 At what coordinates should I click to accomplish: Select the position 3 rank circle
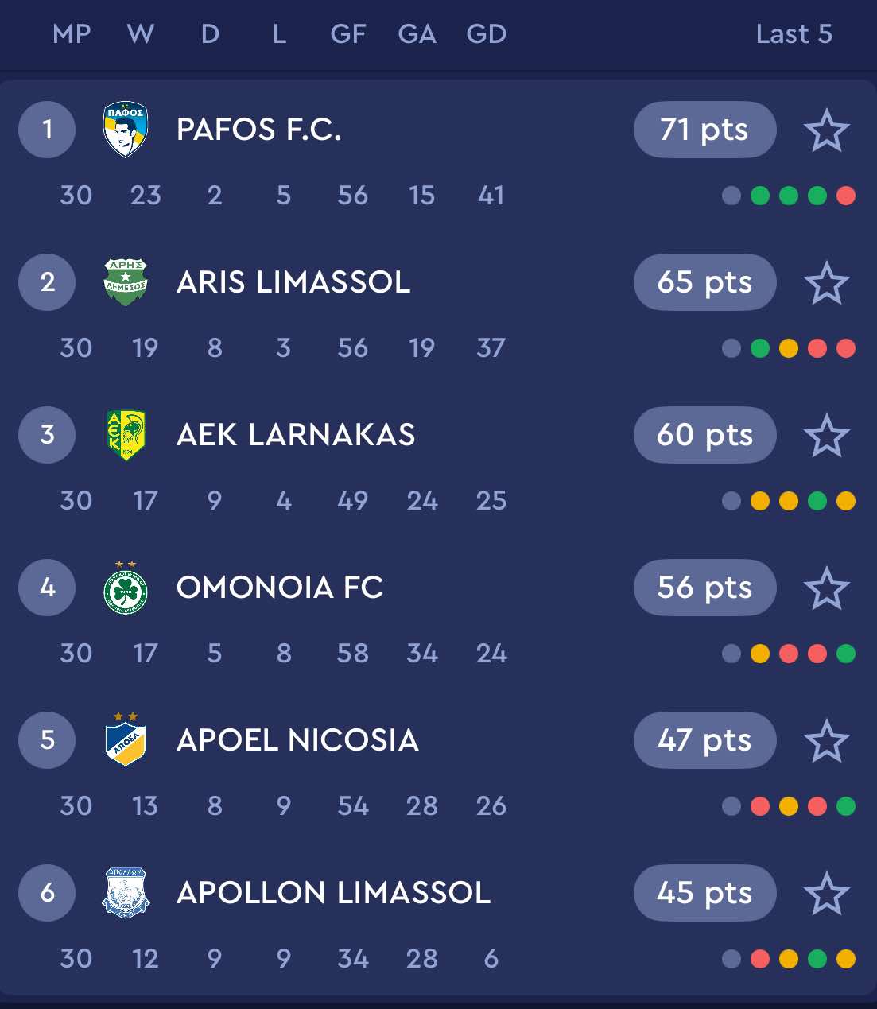(x=47, y=435)
